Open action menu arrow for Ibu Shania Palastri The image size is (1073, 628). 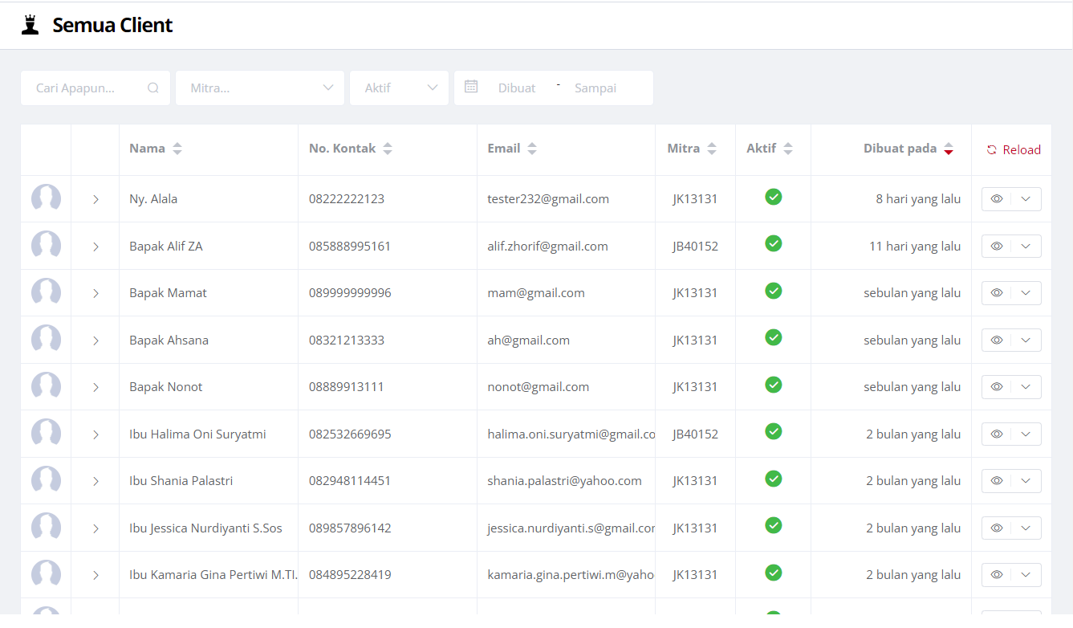(1026, 481)
